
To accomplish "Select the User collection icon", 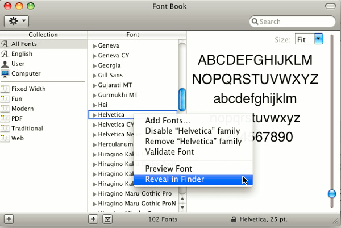I will [x=5, y=64].
